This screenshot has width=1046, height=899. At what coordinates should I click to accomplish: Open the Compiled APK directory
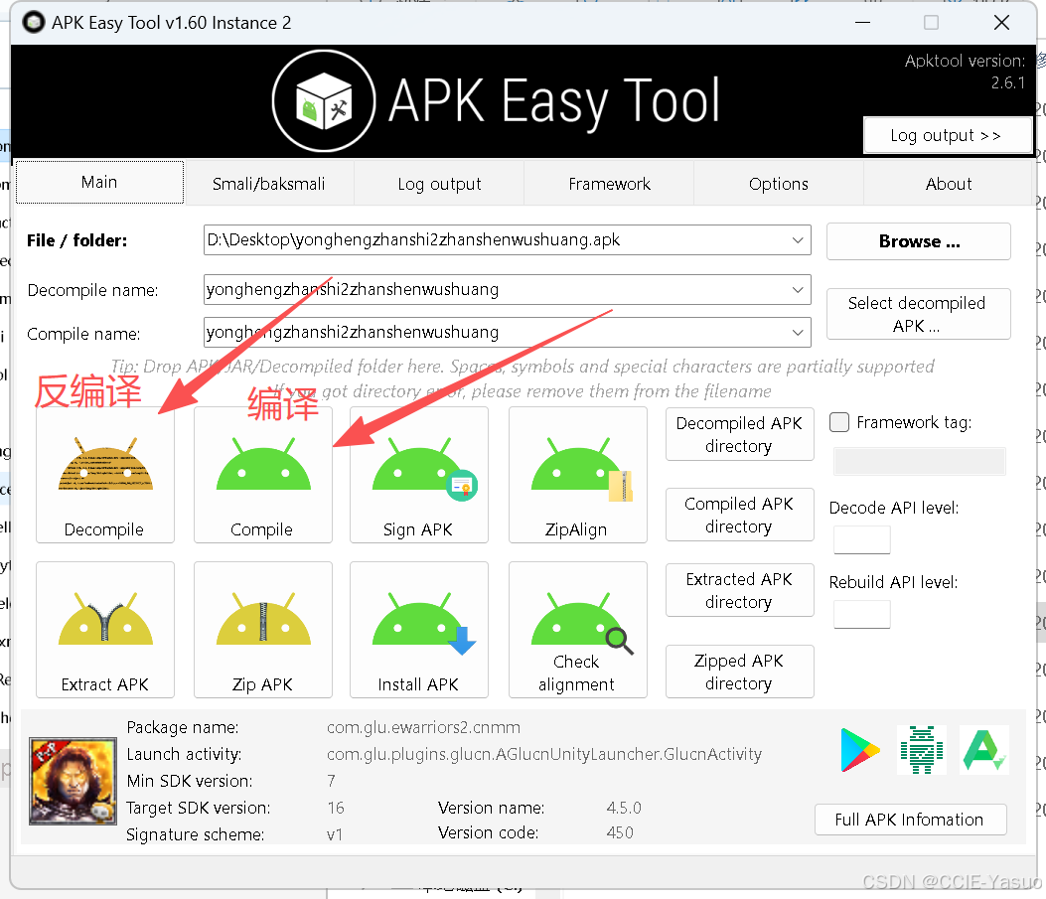[739, 515]
